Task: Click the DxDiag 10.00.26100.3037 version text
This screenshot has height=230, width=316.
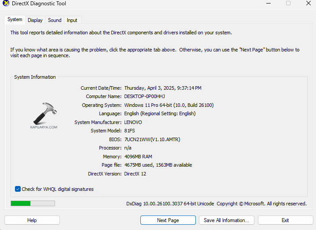Action: pos(170,204)
